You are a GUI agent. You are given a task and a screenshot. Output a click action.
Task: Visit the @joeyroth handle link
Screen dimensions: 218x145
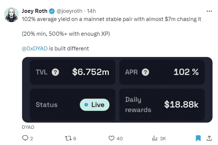pos(69,11)
